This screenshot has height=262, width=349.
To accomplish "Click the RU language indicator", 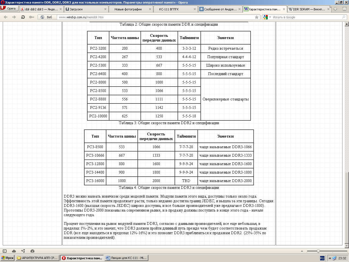I will coord(322,258).
